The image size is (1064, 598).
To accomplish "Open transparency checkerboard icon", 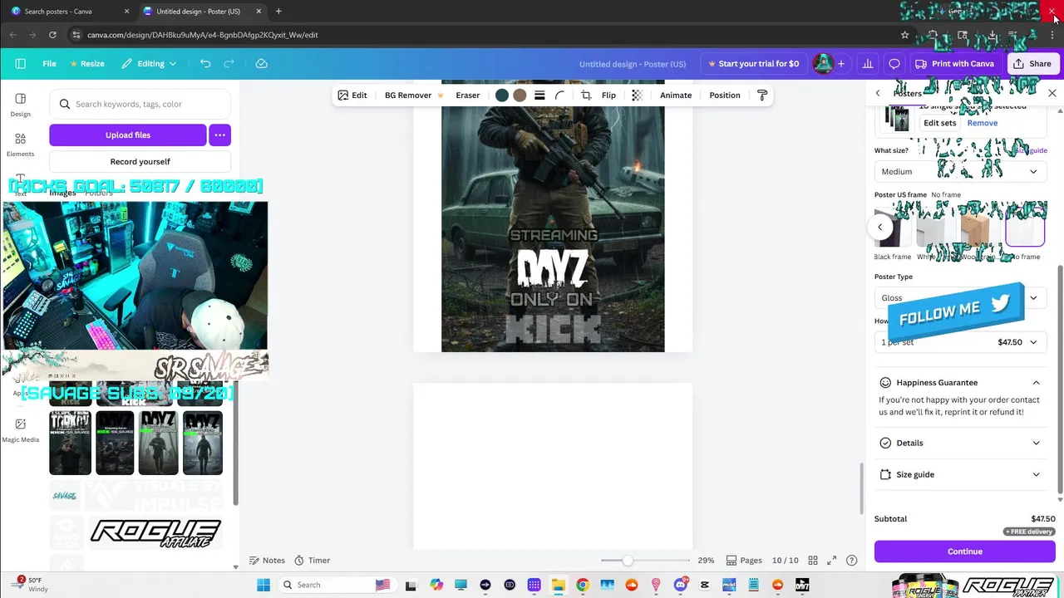I will [638, 96].
